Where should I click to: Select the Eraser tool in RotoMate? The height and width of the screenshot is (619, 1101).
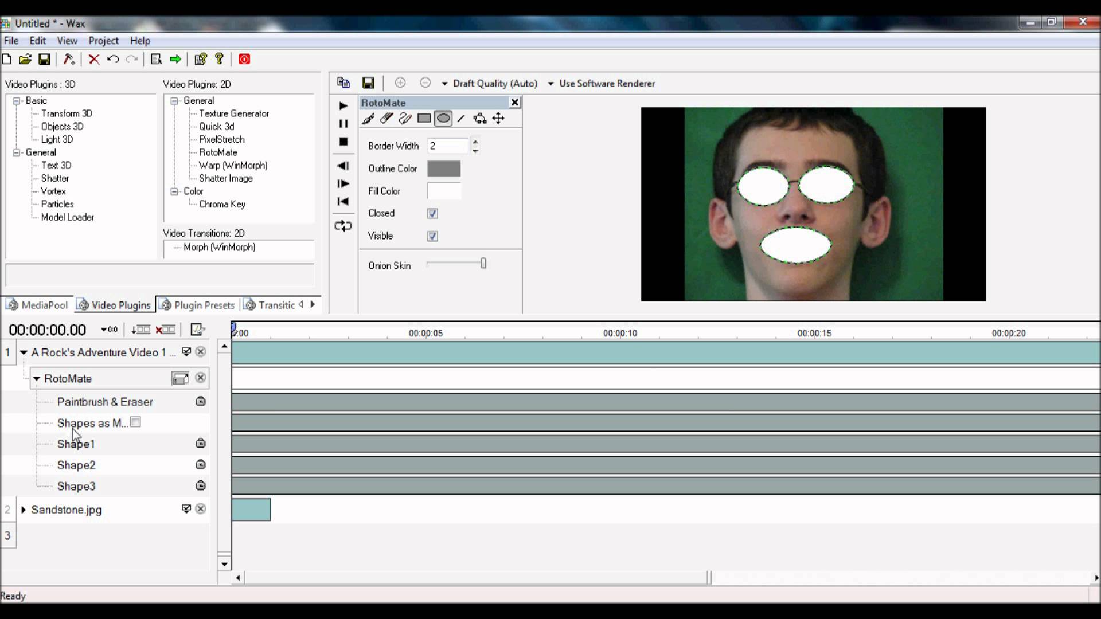point(386,119)
